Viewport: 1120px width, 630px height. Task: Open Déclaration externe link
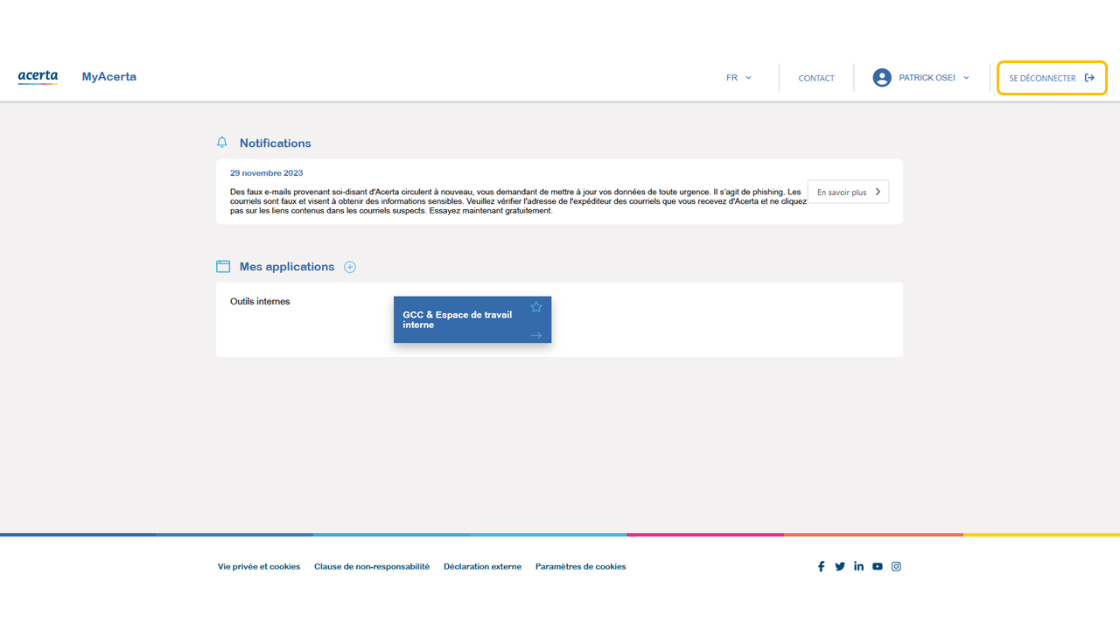482,567
